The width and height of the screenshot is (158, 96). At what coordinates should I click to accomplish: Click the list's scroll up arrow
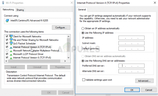[x=68, y=37]
